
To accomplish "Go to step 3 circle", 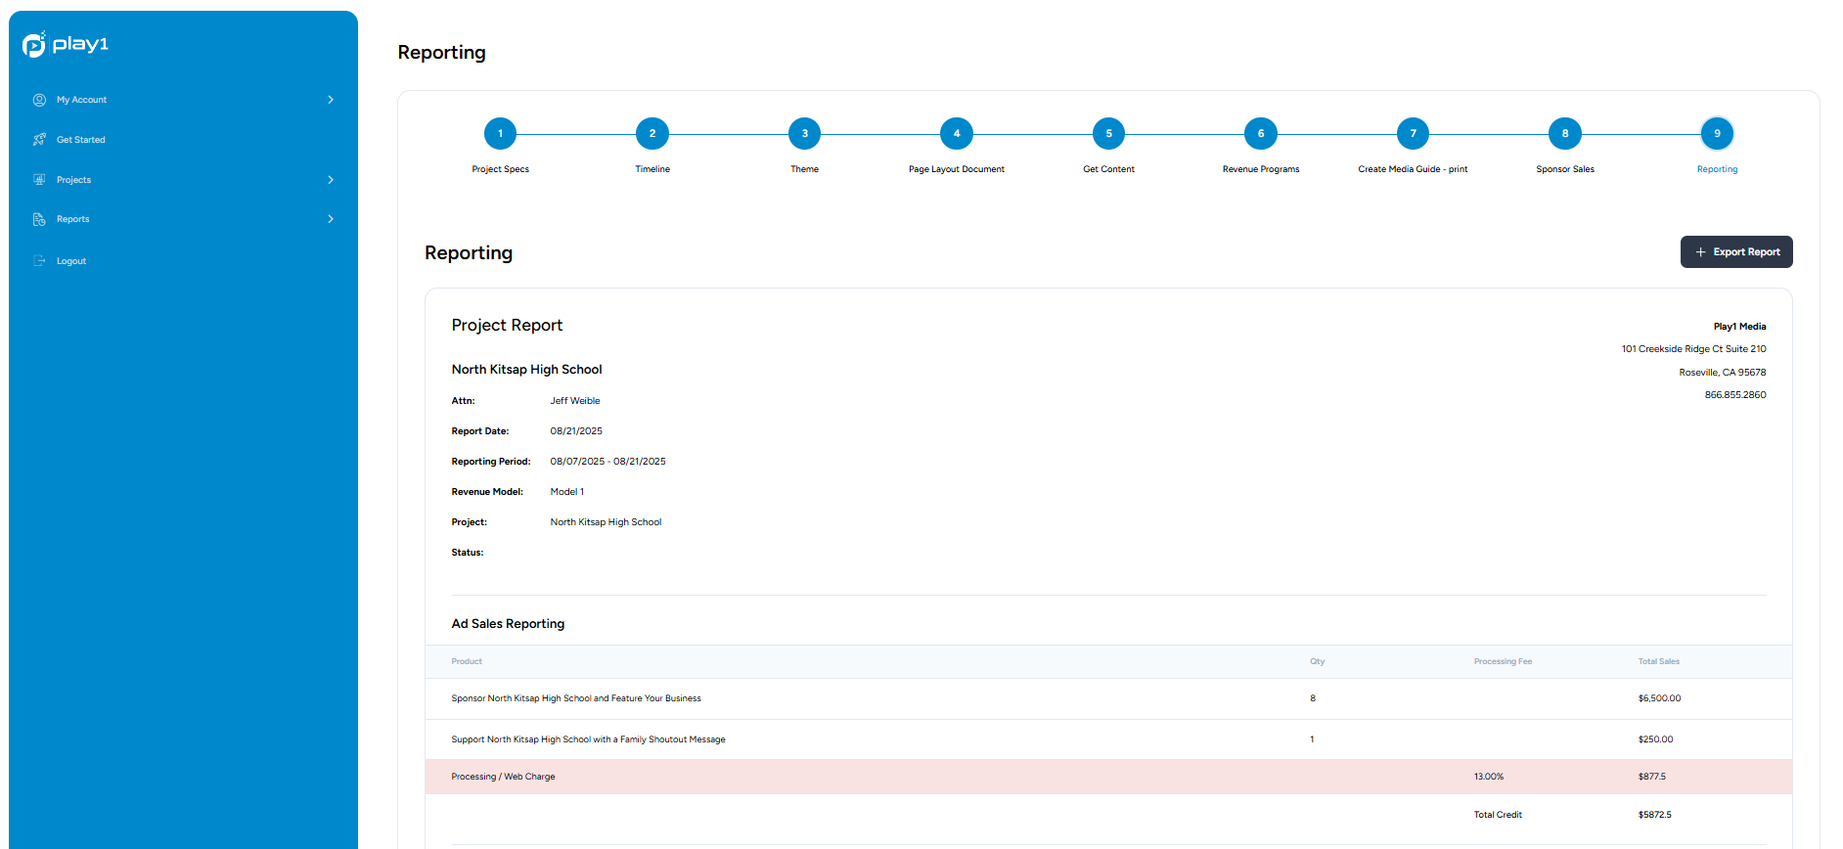I will pyautogui.click(x=805, y=134).
